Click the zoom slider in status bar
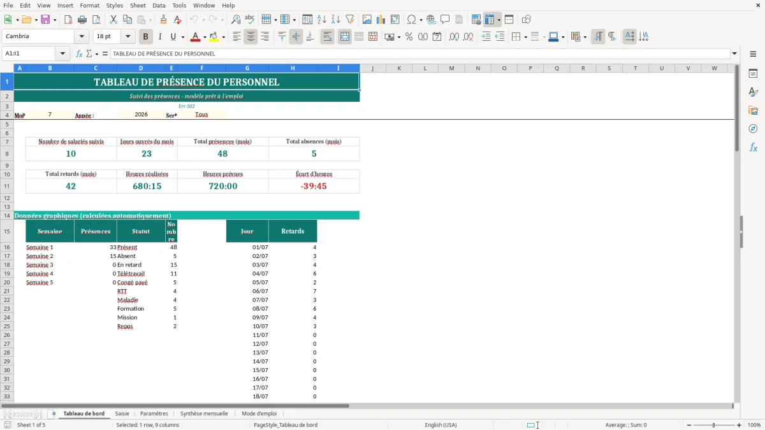This screenshot has height=430, width=765. point(714,425)
